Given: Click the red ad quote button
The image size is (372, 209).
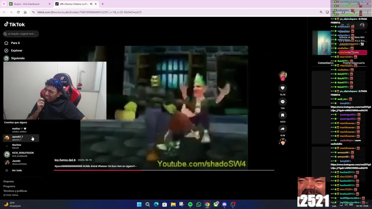Looking at the screenshot, I should [353, 53].
